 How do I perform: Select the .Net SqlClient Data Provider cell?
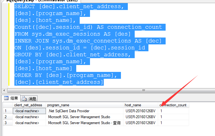click(84, 111)
